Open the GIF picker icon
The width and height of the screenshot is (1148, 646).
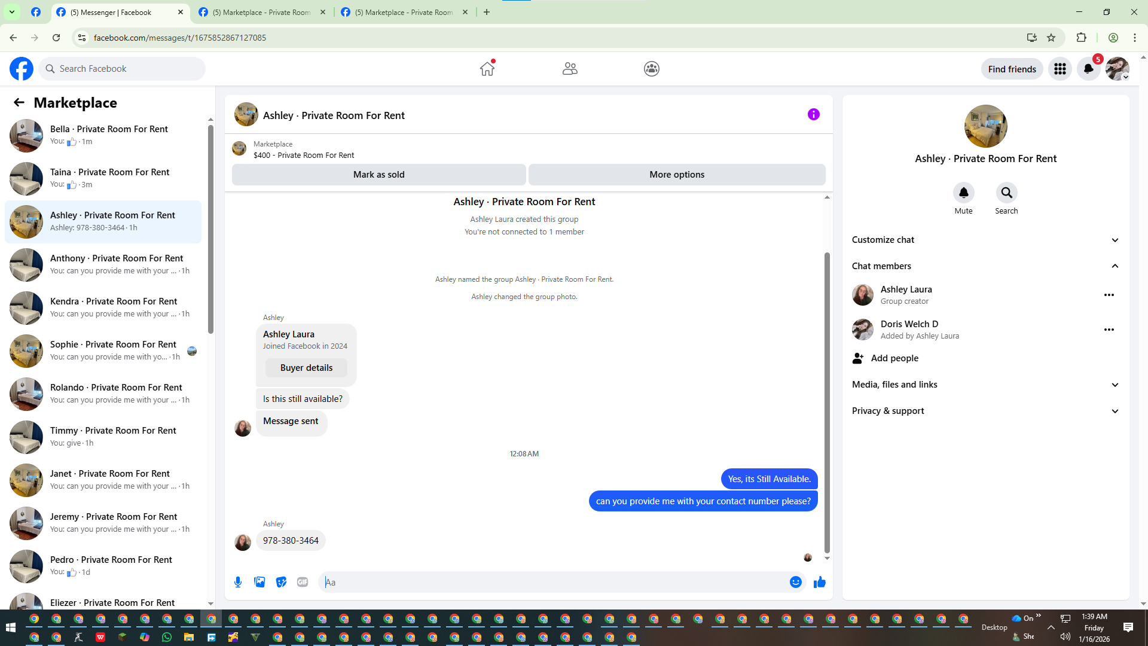pyautogui.click(x=303, y=582)
